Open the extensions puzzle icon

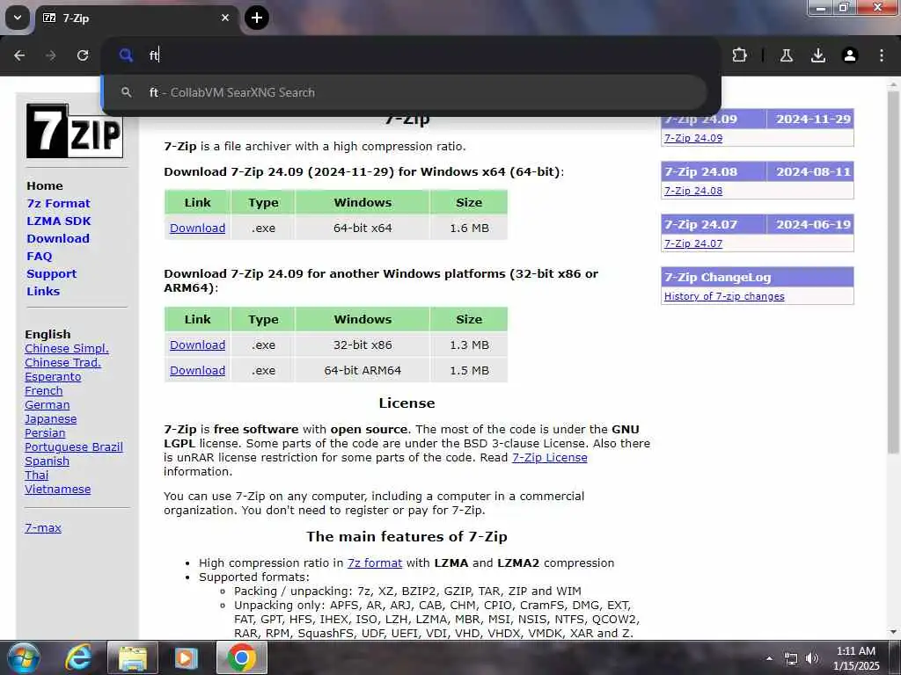[739, 55]
